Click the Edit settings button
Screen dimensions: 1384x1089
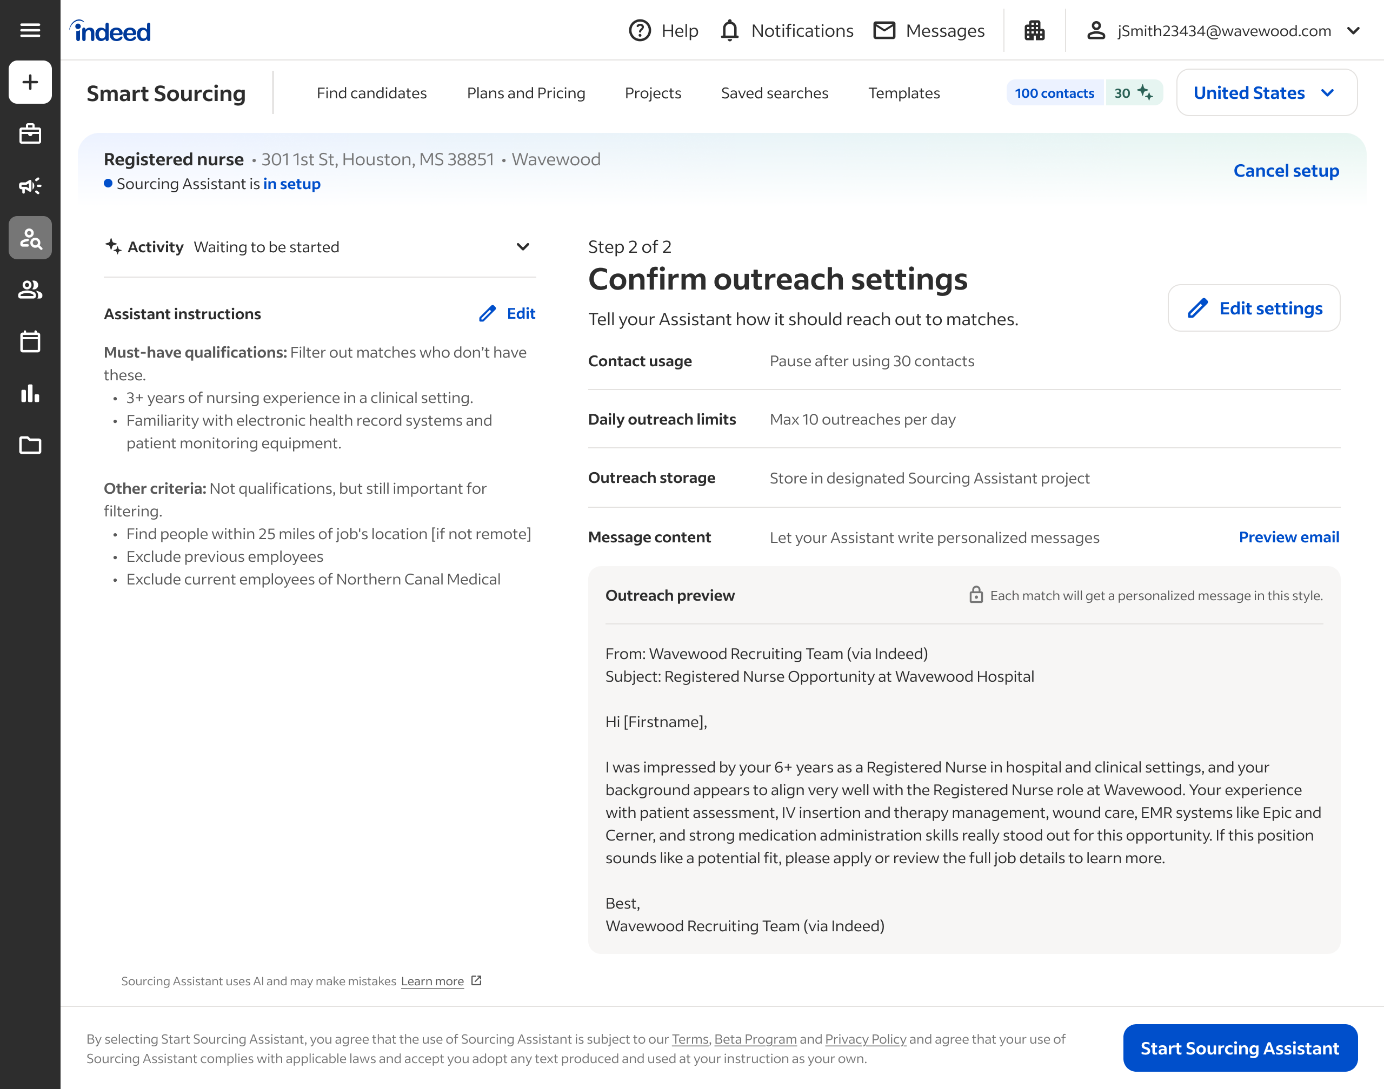(x=1254, y=308)
